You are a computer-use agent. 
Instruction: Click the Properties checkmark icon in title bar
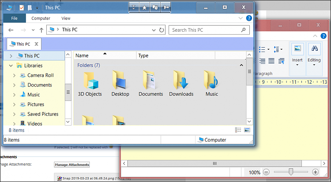tap(22, 8)
